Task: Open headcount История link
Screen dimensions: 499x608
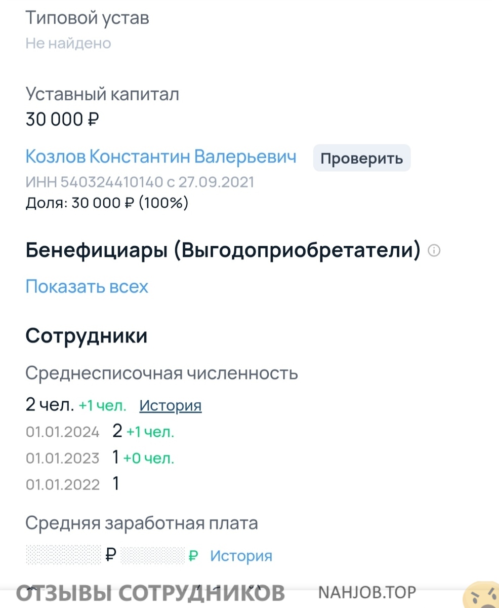Action: point(171,405)
